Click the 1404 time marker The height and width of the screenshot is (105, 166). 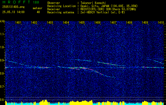66,22
